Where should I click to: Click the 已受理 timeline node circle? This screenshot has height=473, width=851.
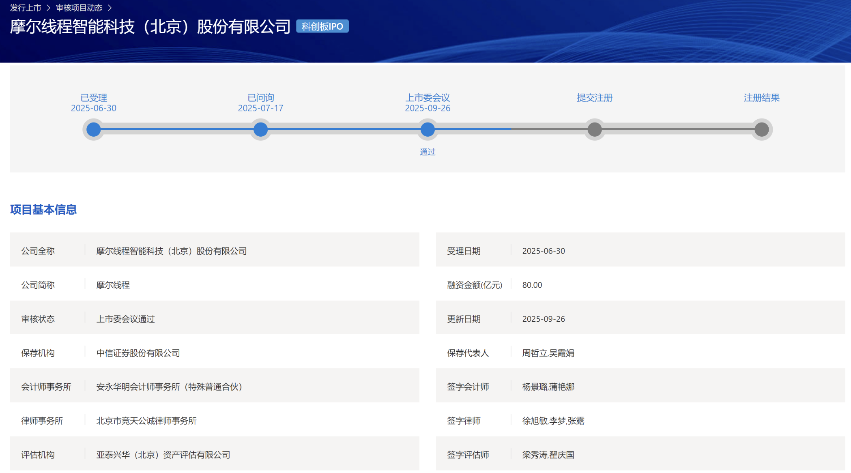94,129
